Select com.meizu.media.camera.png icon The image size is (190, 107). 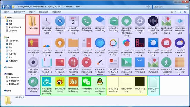[33, 62]
